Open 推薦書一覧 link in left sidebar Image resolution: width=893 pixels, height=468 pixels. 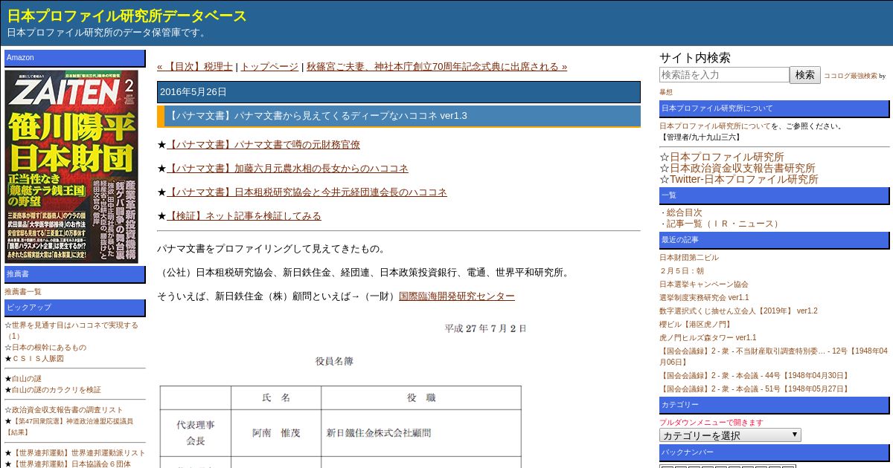pos(23,292)
